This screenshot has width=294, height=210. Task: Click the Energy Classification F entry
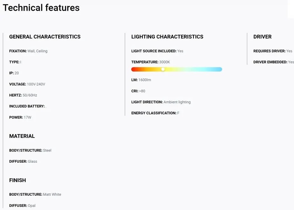pyautogui.click(x=155, y=113)
